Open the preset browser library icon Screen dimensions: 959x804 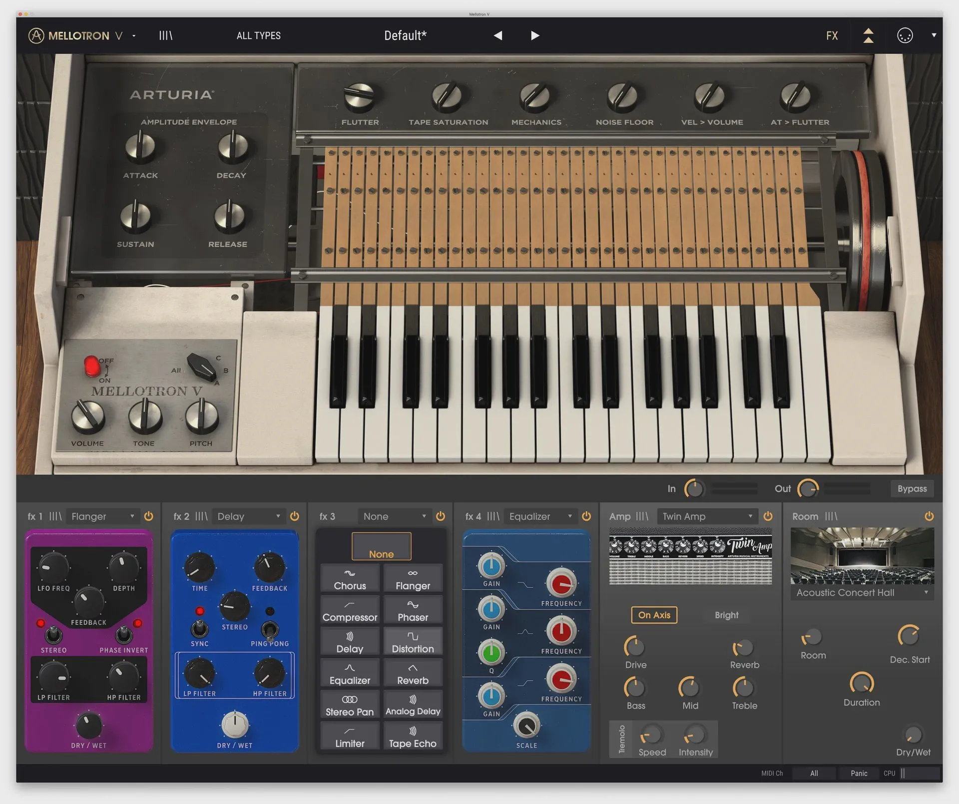click(165, 35)
